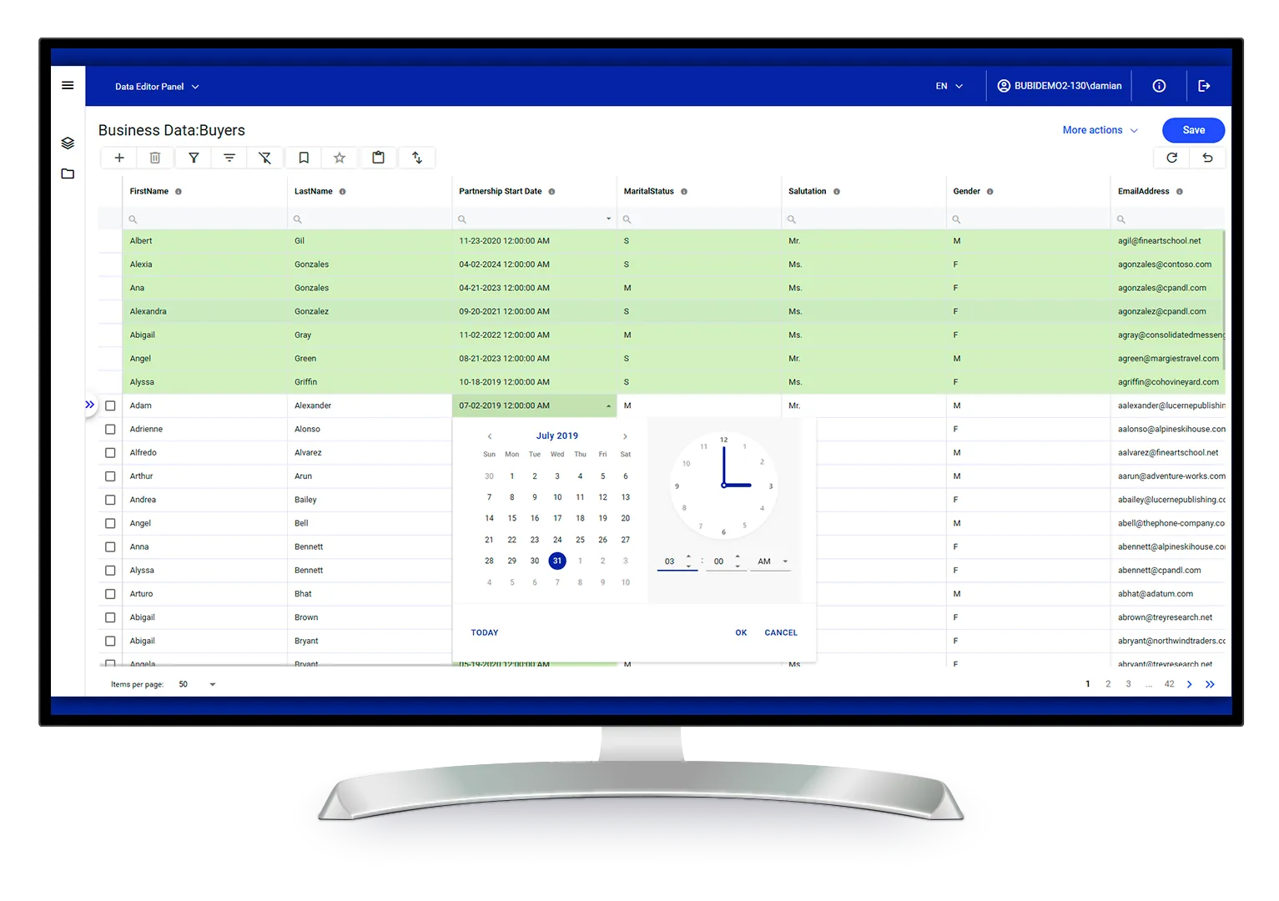Click the add new row plus icon
This screenshot has height=901, width=1279.
(119, 158)
